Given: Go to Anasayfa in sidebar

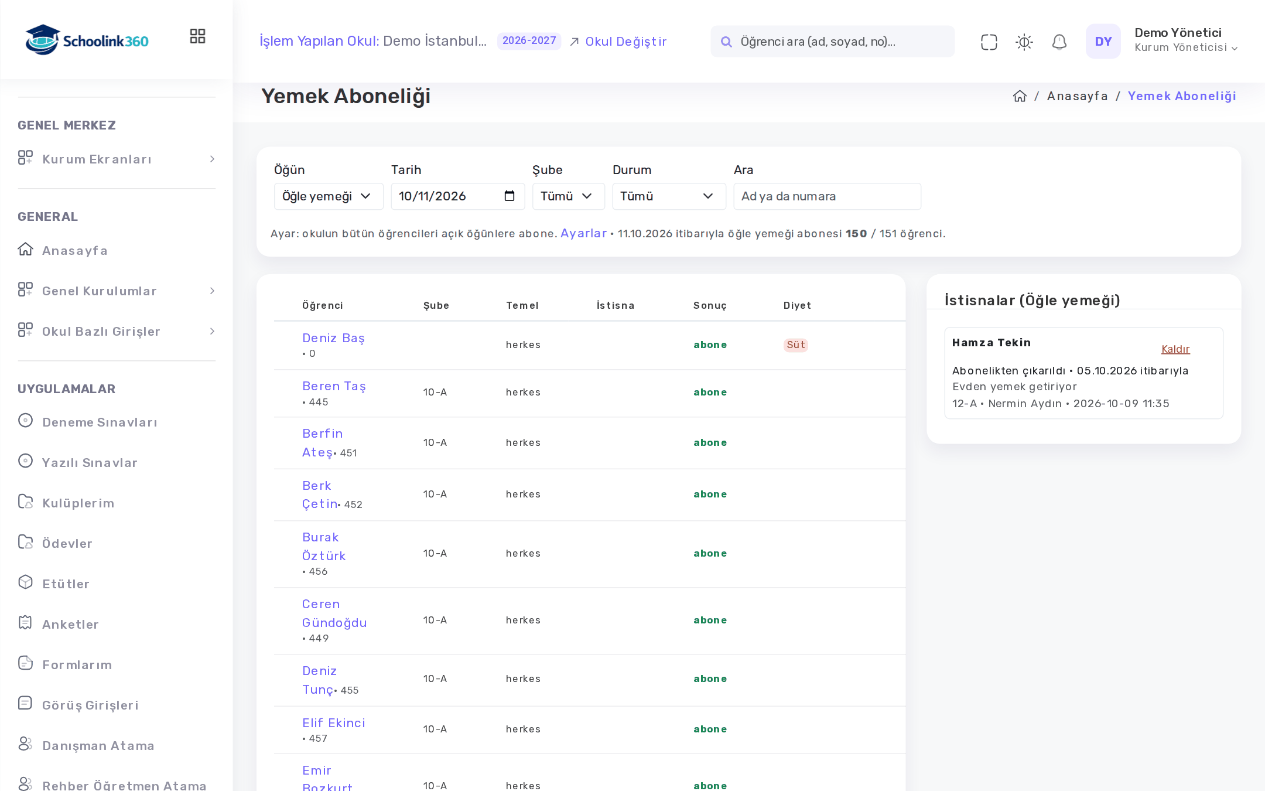Looking at the screenshot, I should (x=74, y=251).
